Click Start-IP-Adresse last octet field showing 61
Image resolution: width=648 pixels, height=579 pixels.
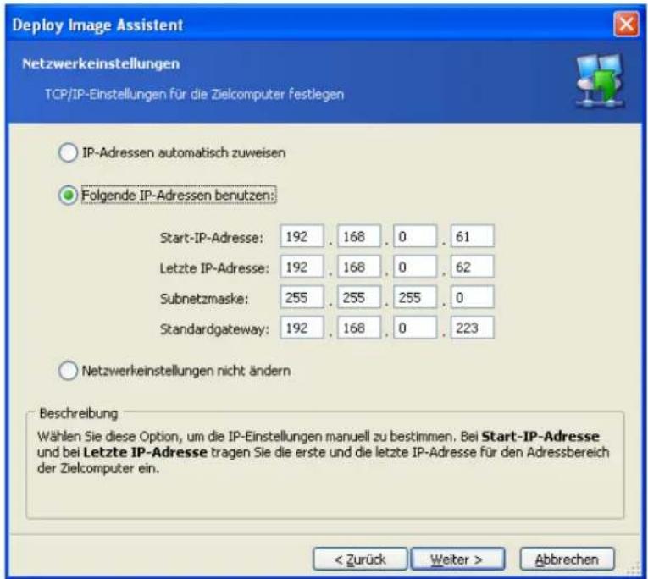(472, 236)
